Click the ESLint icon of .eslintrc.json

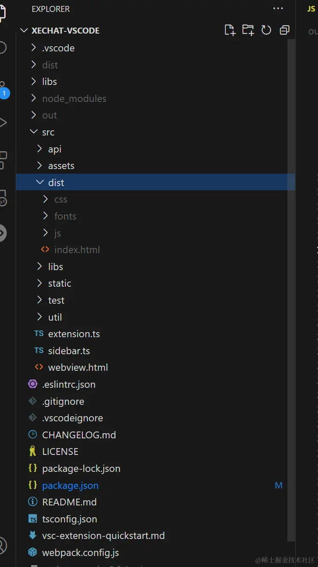(x=33, y=384)
